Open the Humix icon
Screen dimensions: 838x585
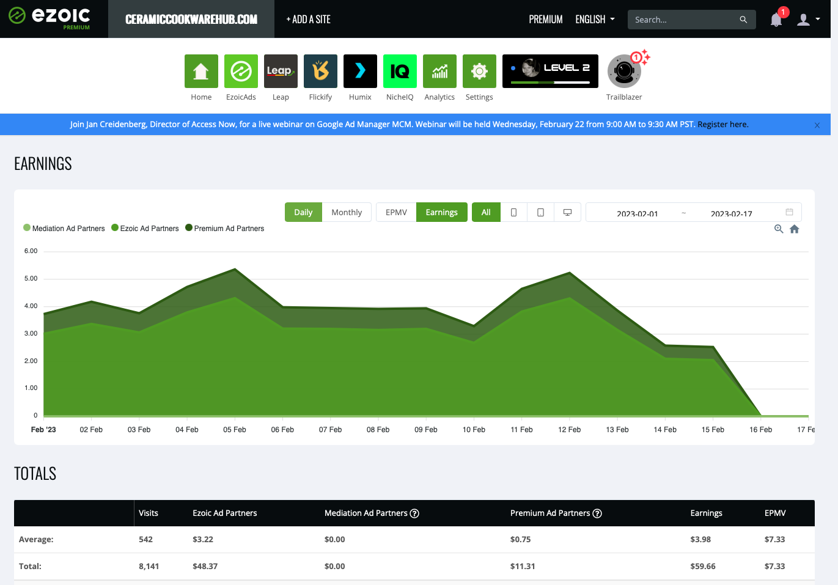[360, 71]
